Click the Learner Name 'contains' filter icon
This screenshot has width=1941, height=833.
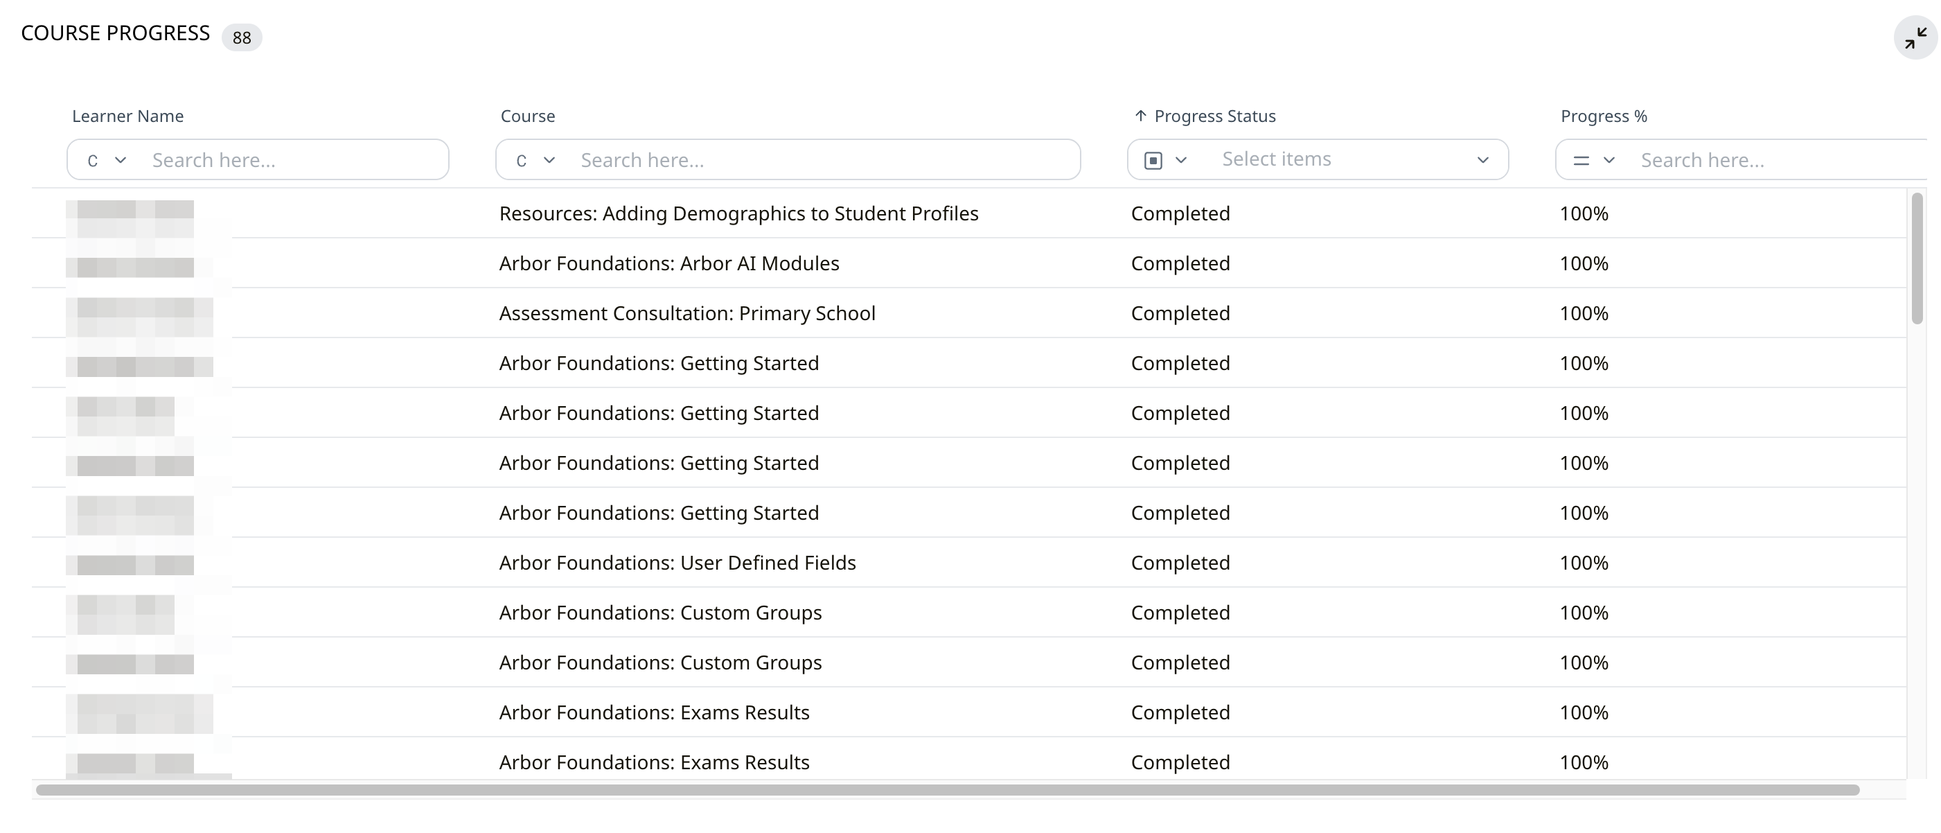(93, 161)
